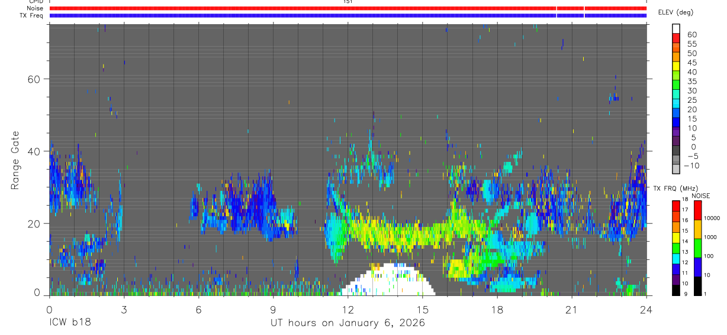Click the '-10' label on ELEV scale
Viewport: 727px width, 335px height.
690,166
